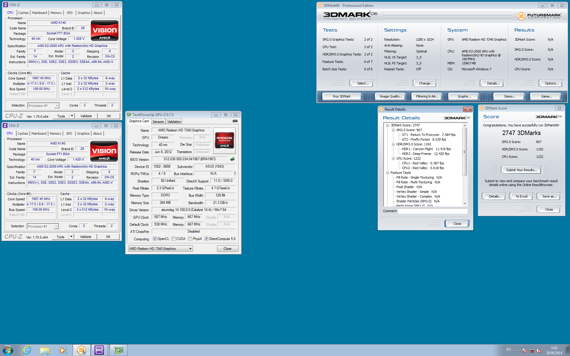Open the Windows Start orb
570x356 pixels.
tap(8, 350)
